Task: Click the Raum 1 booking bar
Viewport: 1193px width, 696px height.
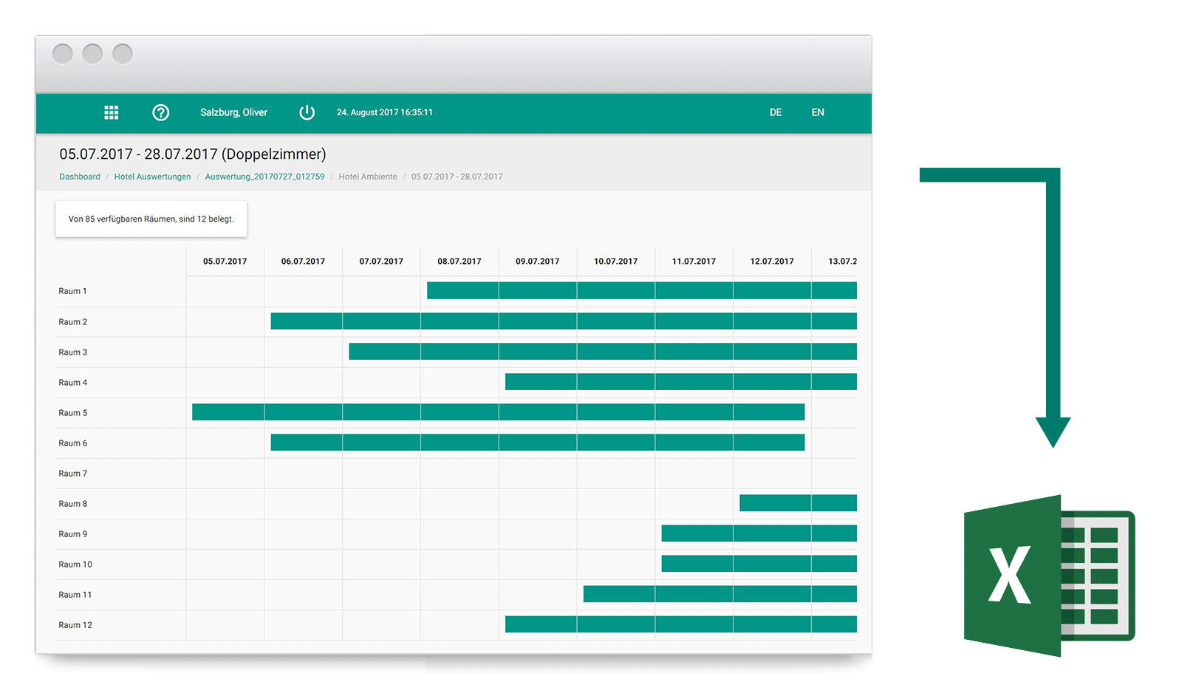Action: tap(641, 290)
